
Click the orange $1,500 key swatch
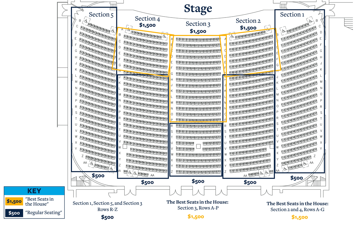coord(14,201)
